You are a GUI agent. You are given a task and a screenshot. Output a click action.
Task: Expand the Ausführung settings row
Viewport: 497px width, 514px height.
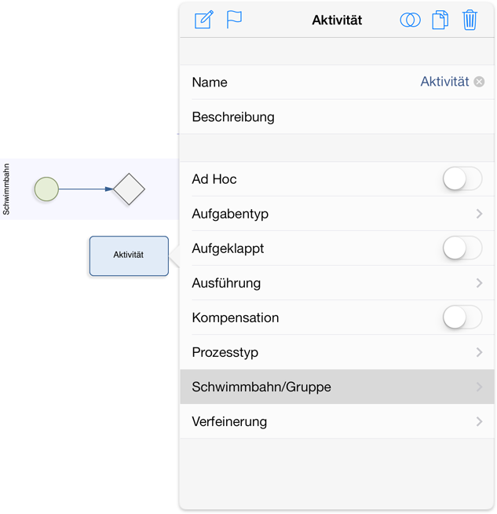click(x=337, y=283)
